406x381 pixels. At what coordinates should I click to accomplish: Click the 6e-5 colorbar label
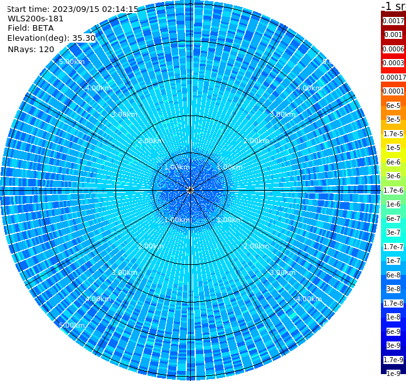point(393,105)
